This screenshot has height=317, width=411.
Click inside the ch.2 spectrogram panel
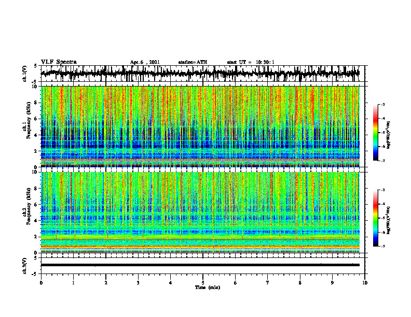[x=200, y=212]
